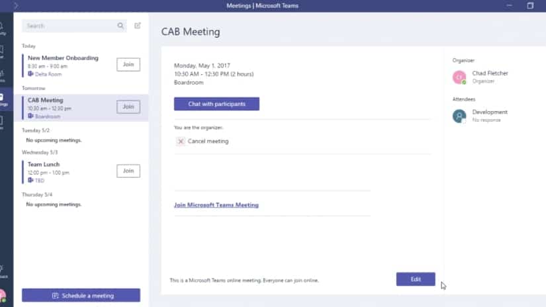Open the Files section in the left rail

click(x=2, y=123)
